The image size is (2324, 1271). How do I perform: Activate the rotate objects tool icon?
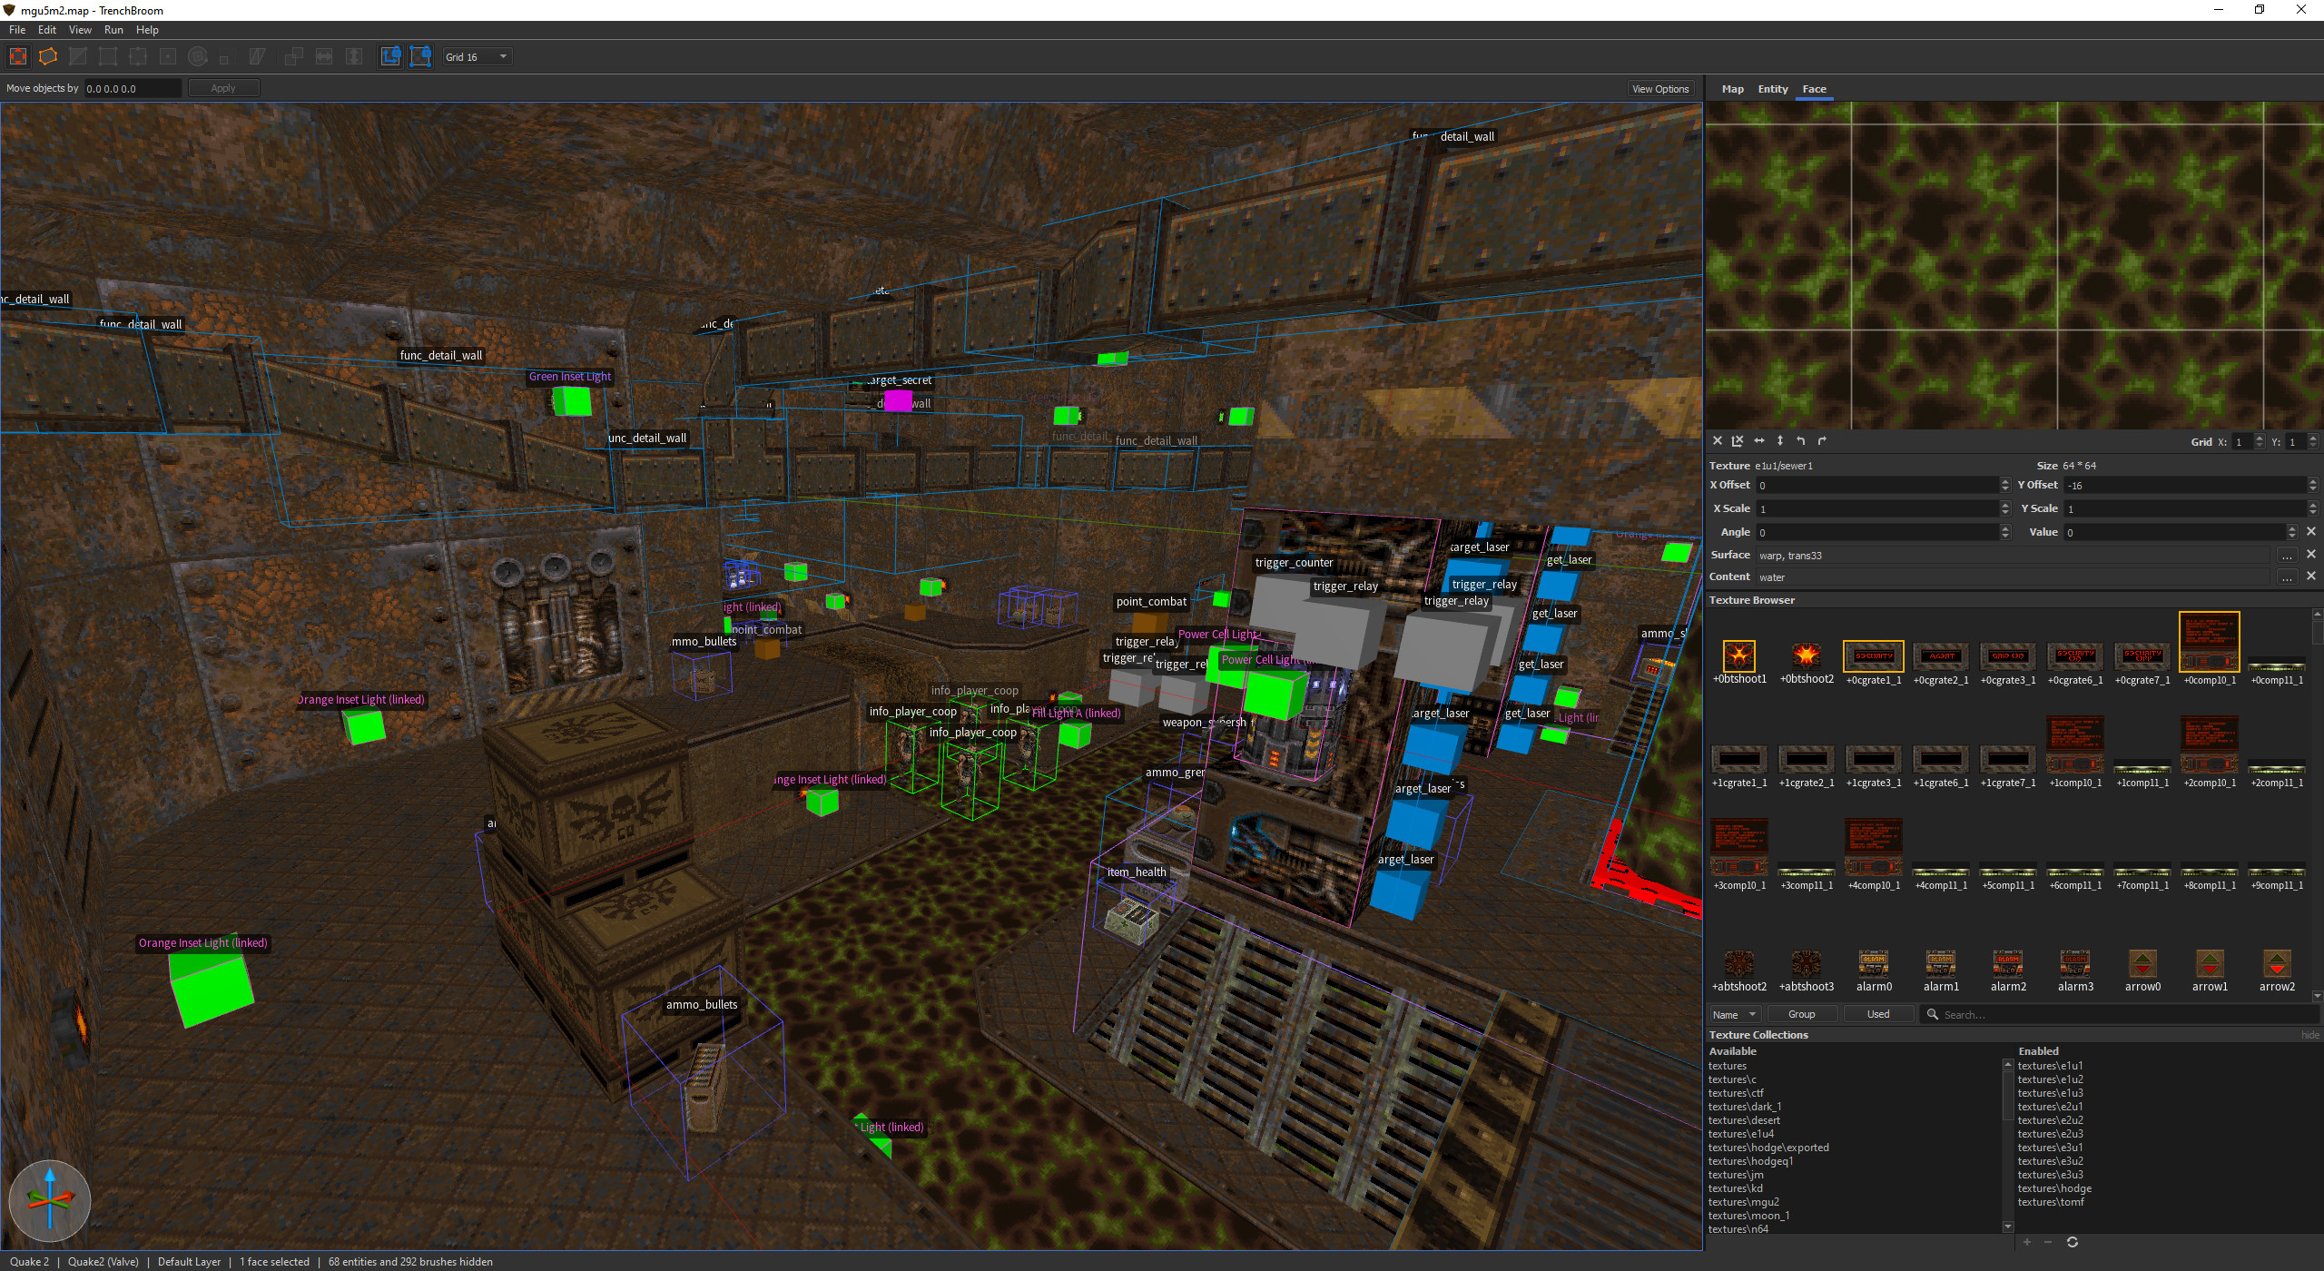coord(198,56)
